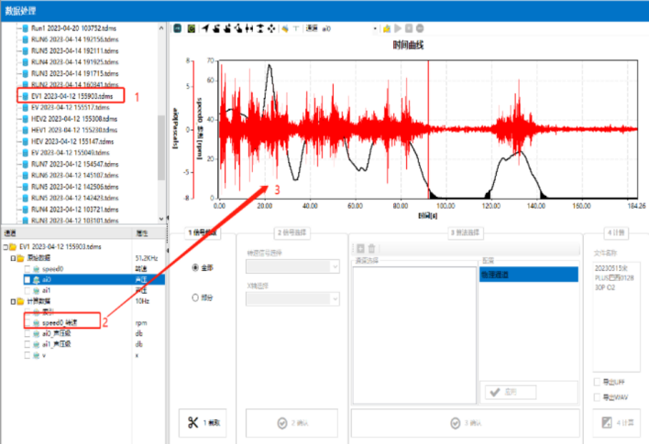The image size is (649, 444).
Task: Select the 部分 radio button
Action: [196, 298]
